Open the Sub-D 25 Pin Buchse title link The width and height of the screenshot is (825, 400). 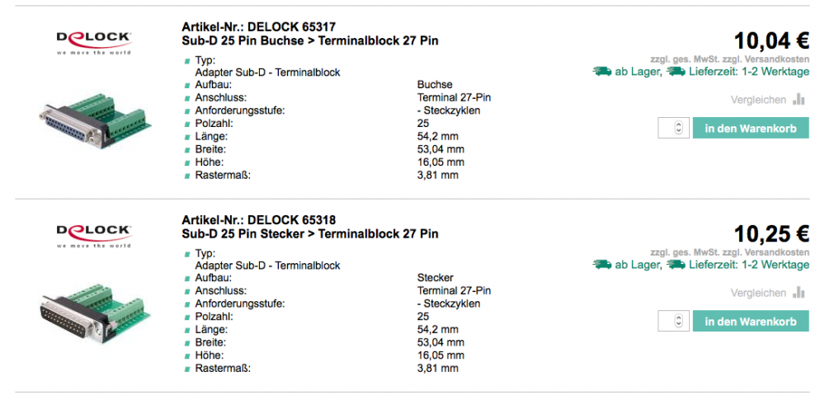coord(309,40)
